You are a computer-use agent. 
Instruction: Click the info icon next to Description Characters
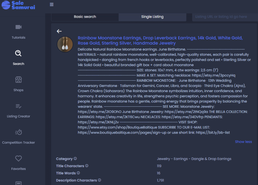[100, 180]
